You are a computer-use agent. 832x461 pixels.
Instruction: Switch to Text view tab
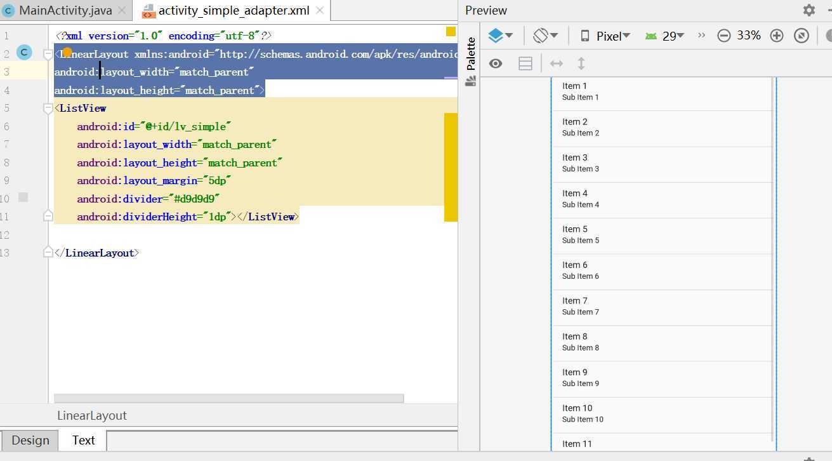[x=83, y=440]
